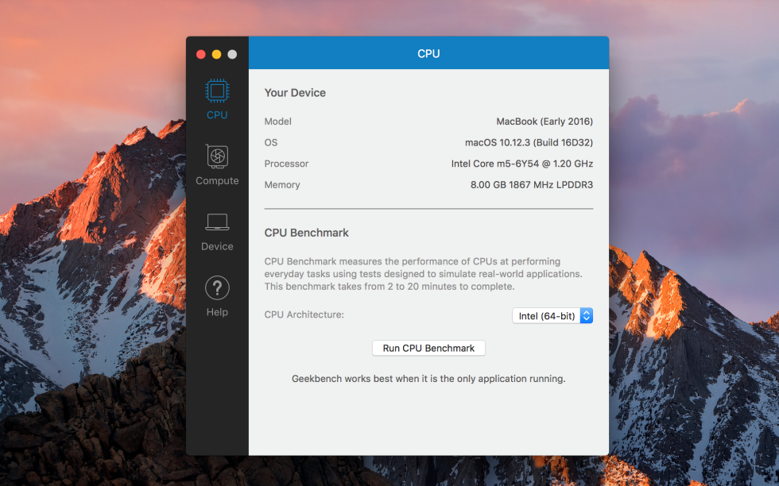Screen dimensions: 779x486
Task: Start the Run CPU Benchmark button
Action: point(428,348)
